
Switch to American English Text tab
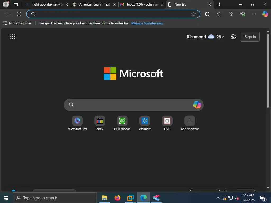coord(94,4)
